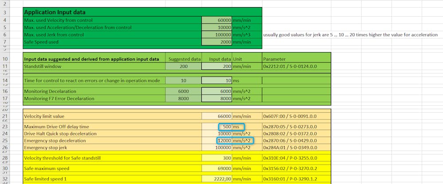Click parameter 0x607F:00 / S-0-0091.0.0
Viewport: 443px width, 184px height.
(x=290, y=116)
